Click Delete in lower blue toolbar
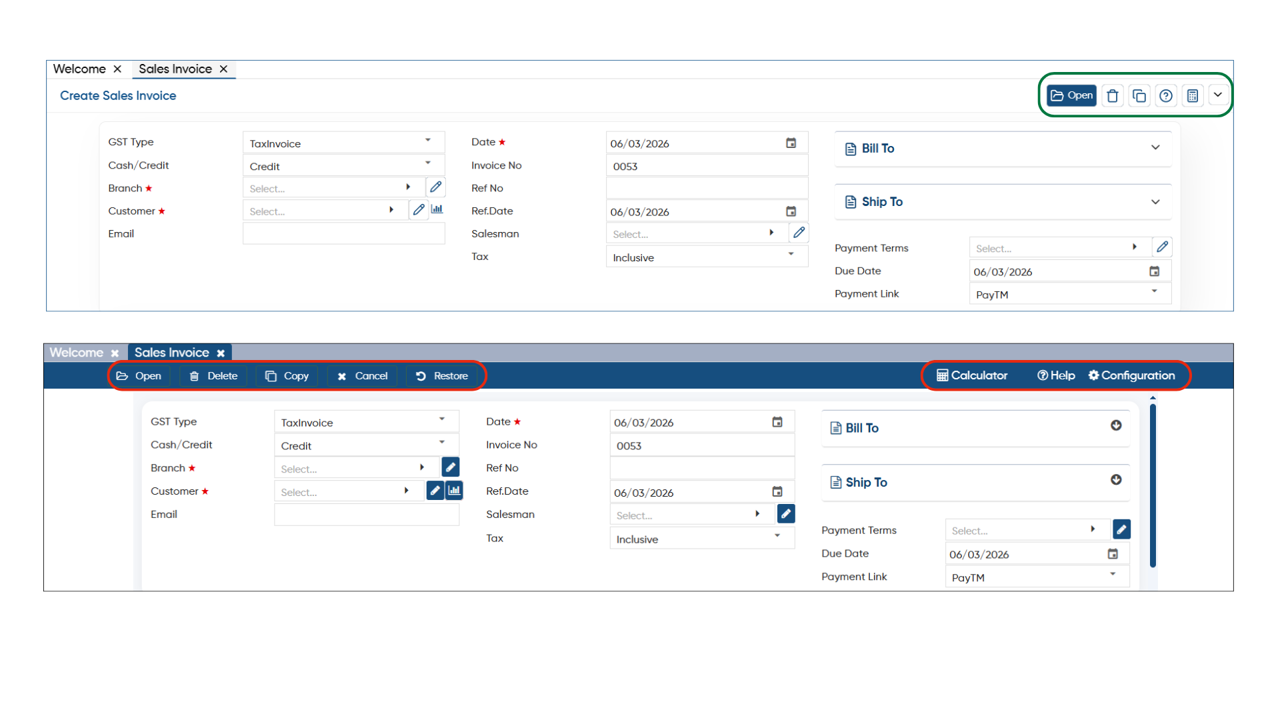This screenshot has width=1280, height=720. (213, 376)
